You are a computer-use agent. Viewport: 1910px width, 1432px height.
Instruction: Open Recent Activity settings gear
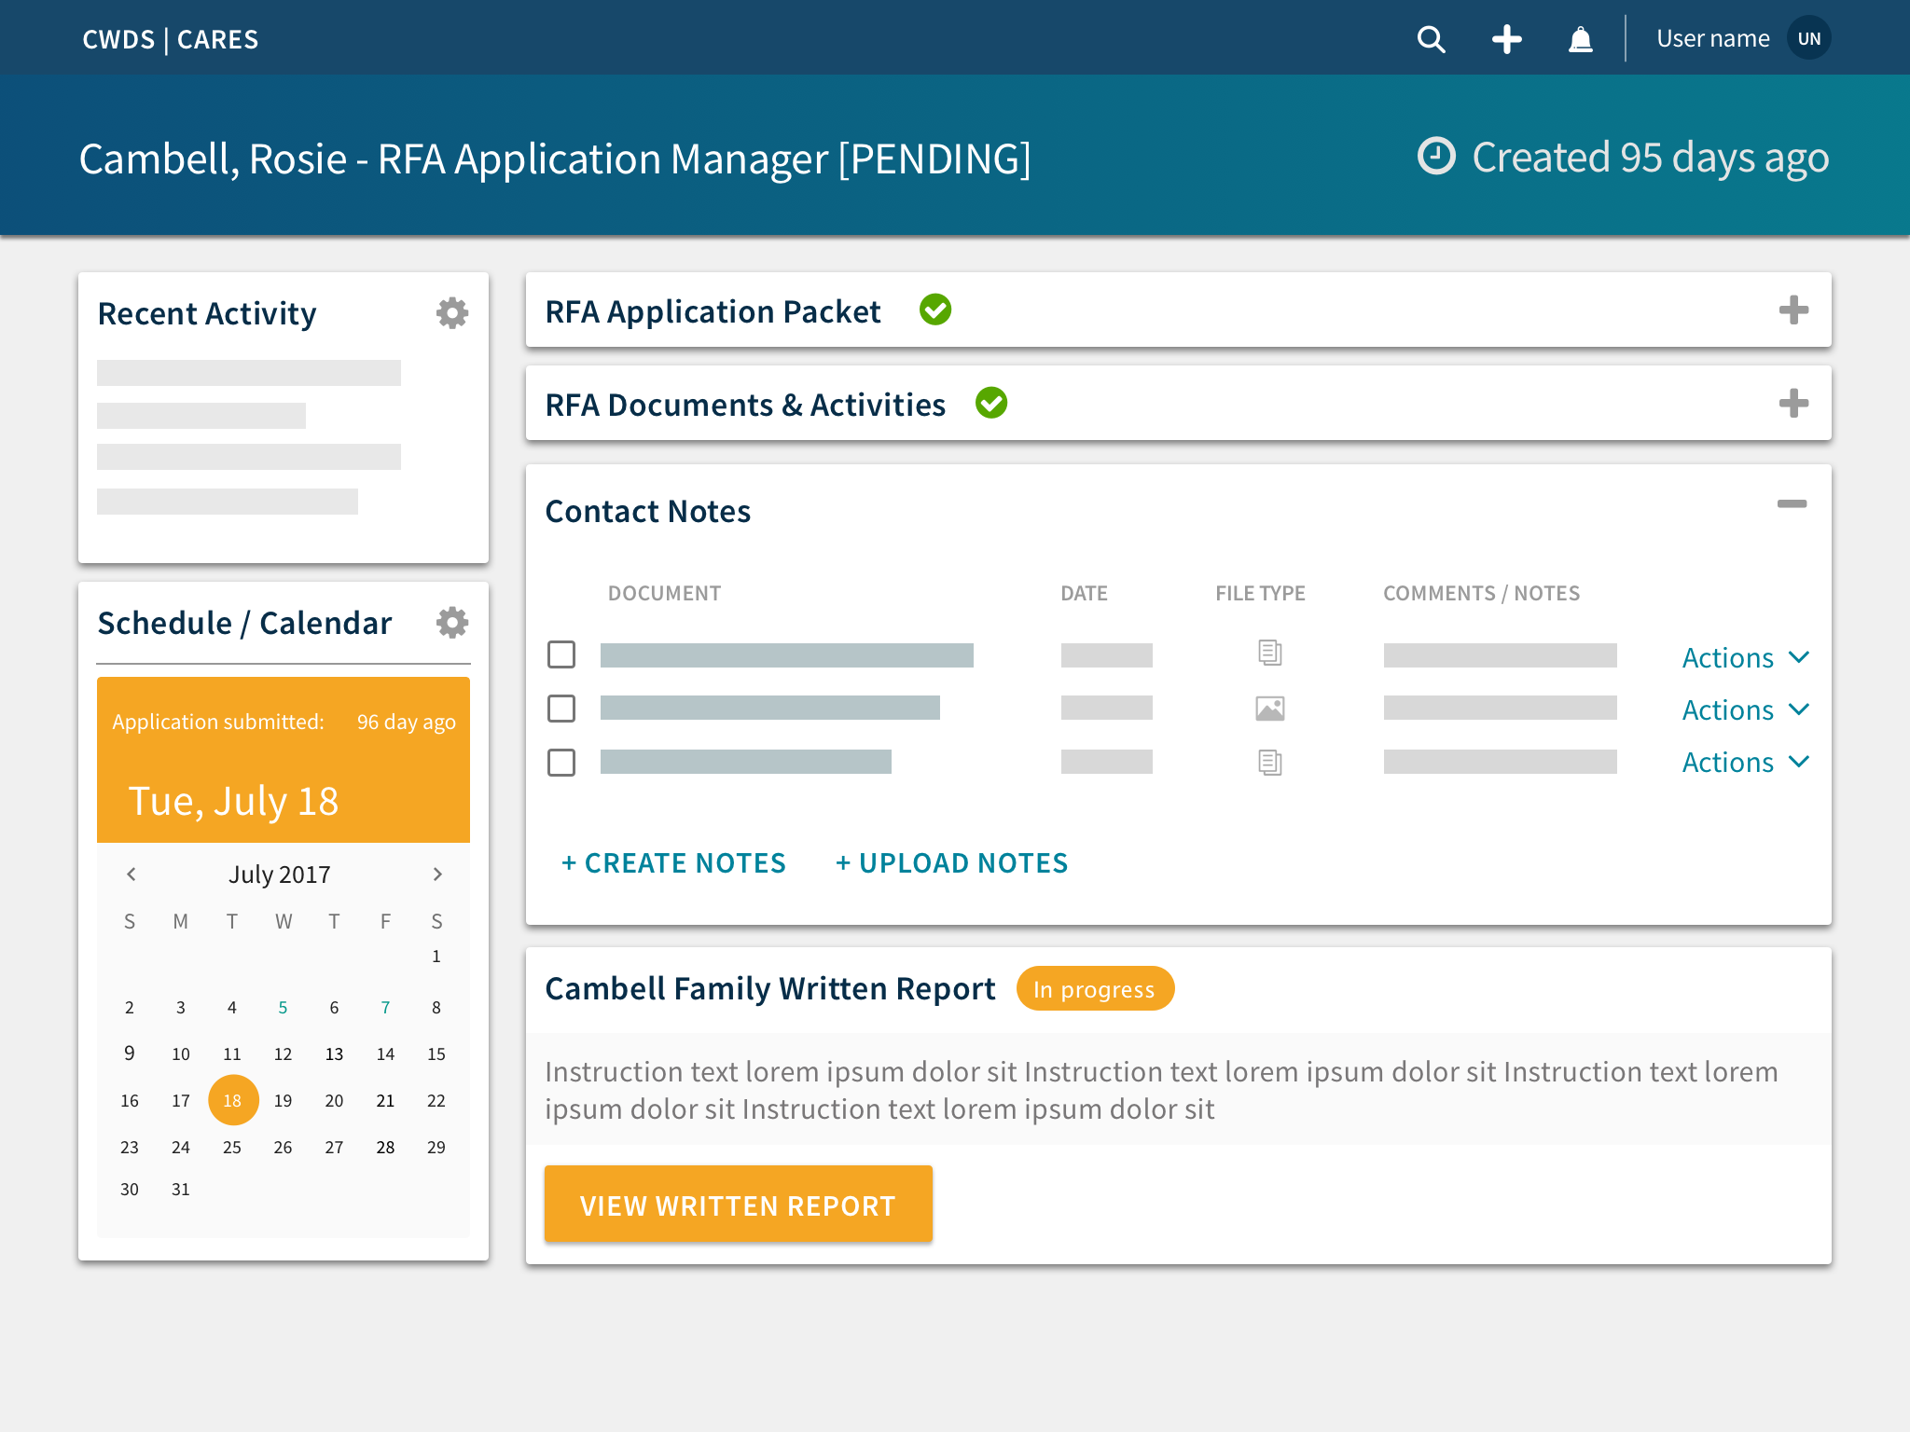coord(452,313)
